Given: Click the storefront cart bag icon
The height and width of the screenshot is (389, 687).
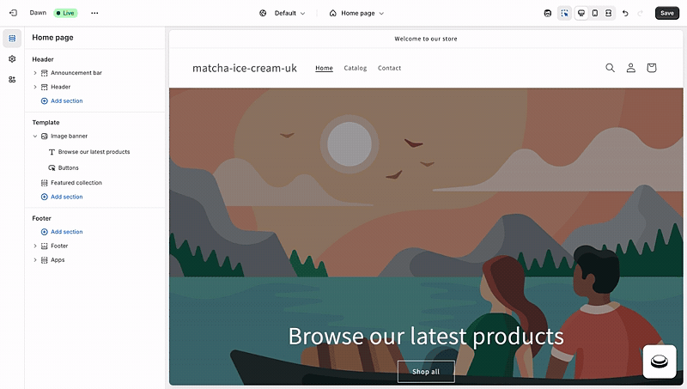Looking at the screenshot, I should [652, 68].
